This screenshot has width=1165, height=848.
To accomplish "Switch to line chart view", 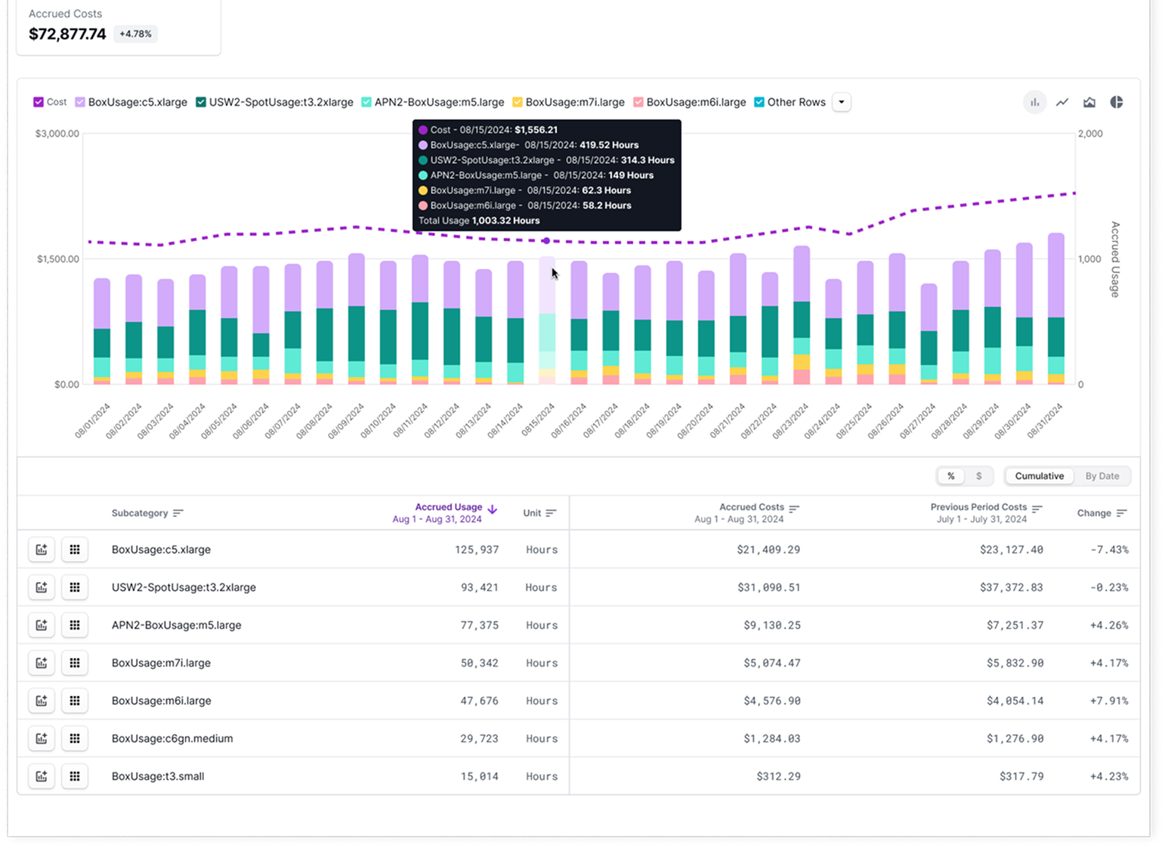I will tap(1061, 102).
